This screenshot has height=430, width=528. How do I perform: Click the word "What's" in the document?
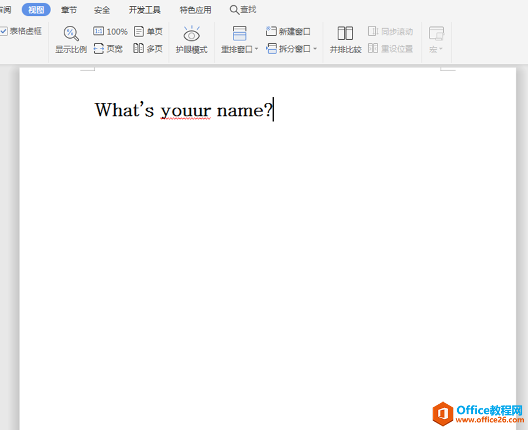[125, 109]
